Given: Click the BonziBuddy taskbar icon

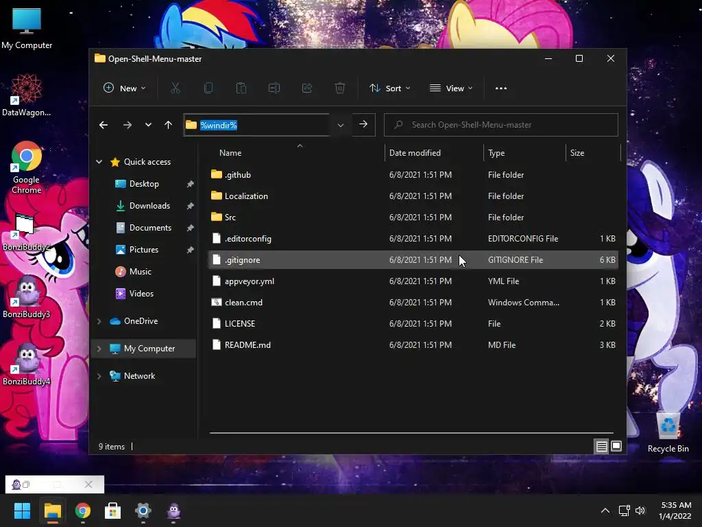Looking at the screenshot, I should pos(173,511).
